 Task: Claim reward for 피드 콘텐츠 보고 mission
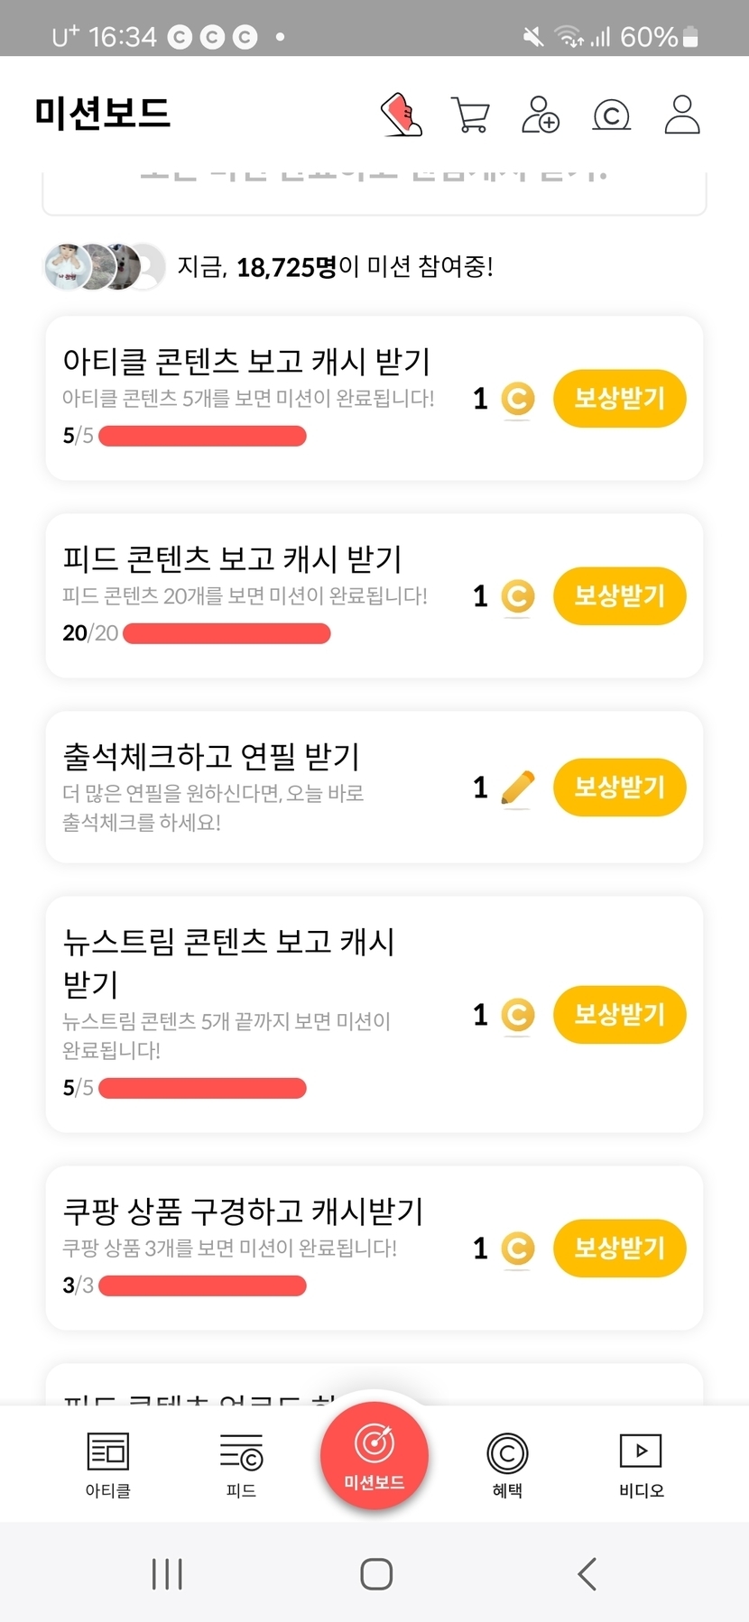(619, 595)
